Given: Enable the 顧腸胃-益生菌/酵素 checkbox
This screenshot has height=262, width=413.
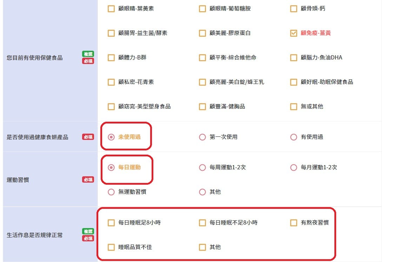Looking at the screenshot, I should coord(111,33).
